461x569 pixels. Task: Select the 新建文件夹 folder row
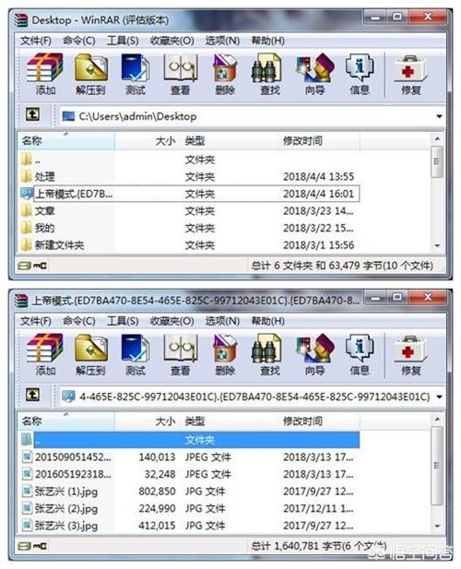189,245
